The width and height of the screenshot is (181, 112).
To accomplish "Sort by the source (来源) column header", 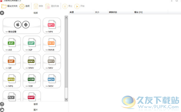I will [x=82, y=12].
